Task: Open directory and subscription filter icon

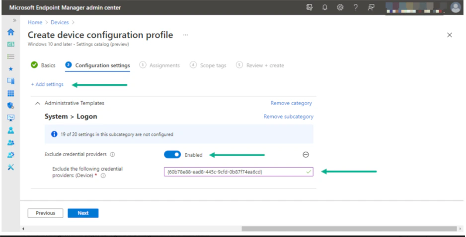Action: 310,7
